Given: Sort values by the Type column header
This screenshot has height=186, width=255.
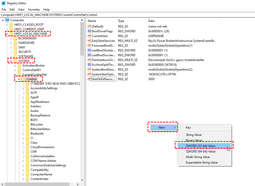Looking at the screenshot, I should (x=131, y=21).
